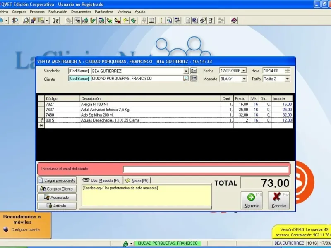Select row with code 7927 Alergia N 100 Ml
The image size is (331, 248).
pyautogui.click(x=165, y=104)
